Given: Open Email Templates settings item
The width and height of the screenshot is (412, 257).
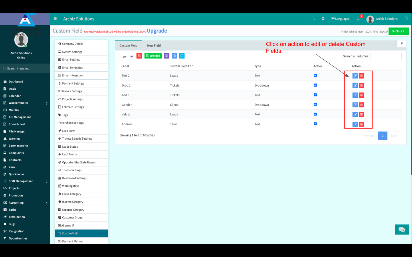Looking at the screenshot, I should 72,68.
